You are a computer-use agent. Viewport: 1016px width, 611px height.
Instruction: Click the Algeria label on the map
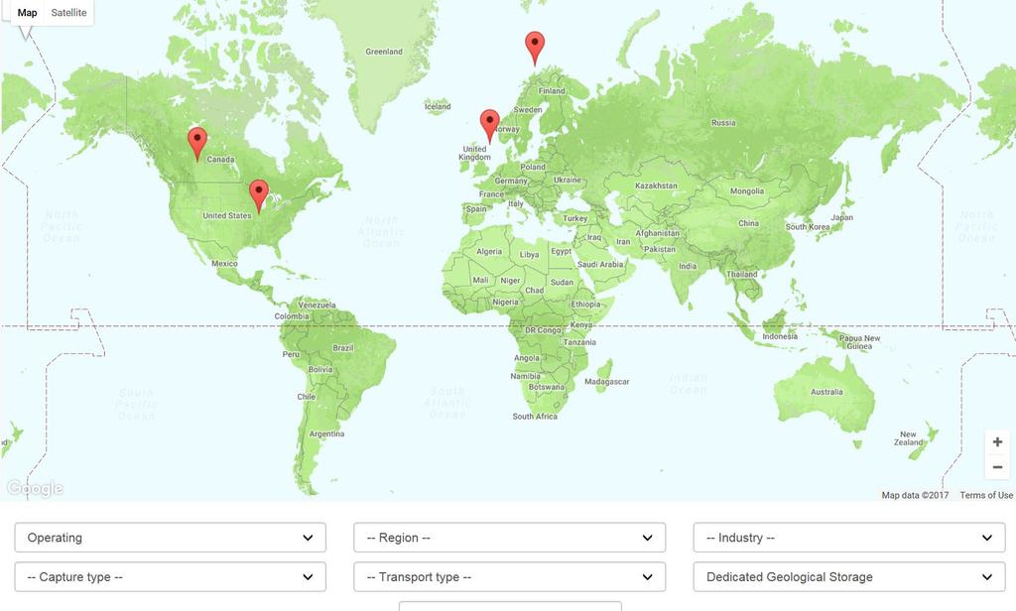click(x=489, y=251)
